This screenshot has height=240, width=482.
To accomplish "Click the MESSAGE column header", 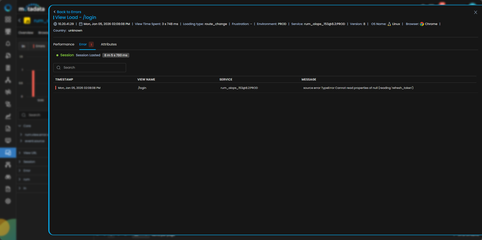I will [x=309, y=79].
